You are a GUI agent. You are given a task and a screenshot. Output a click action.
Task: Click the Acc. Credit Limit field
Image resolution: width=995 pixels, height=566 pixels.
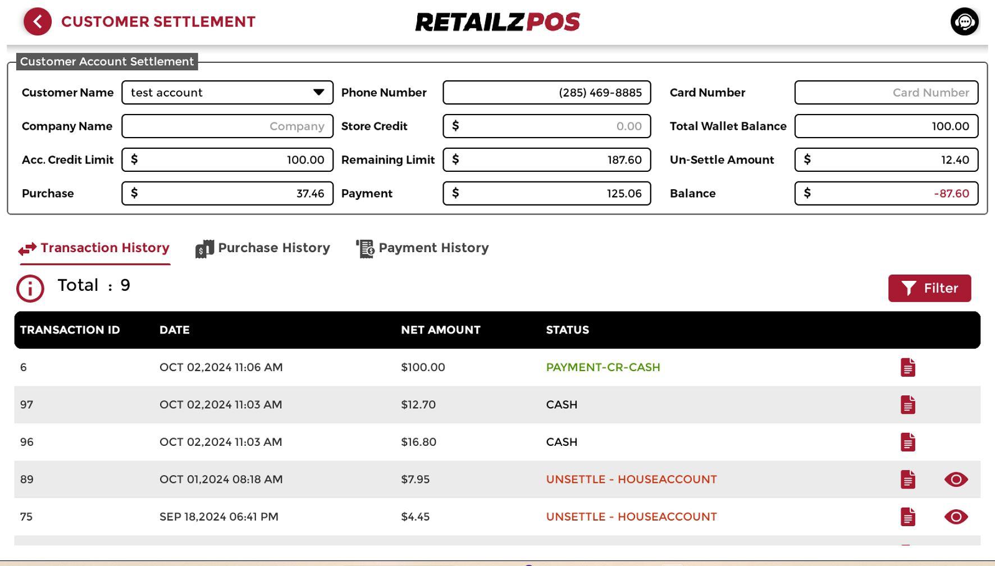point(227,160)
